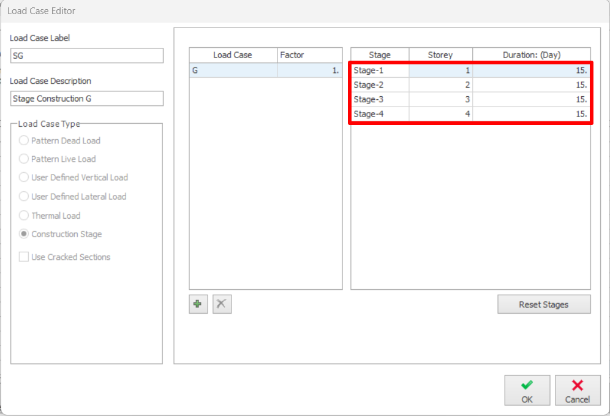610x416 pixels.
Task: Enable the Use Cracked Sections checkbox
Action: point(24,257)
